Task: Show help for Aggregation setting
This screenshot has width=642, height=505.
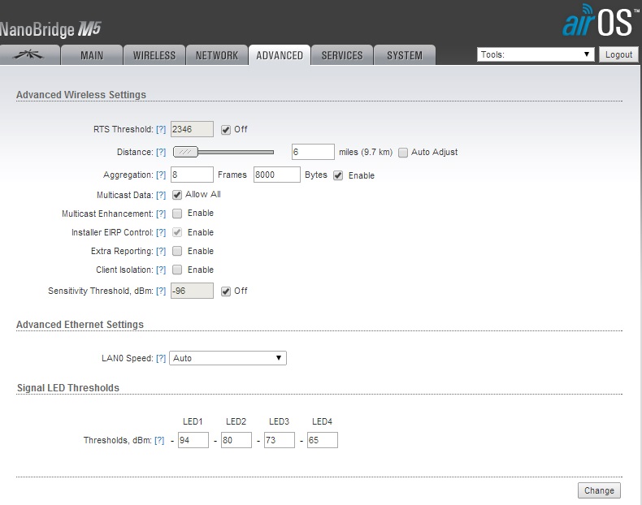Action: click(x=161, y=175)
